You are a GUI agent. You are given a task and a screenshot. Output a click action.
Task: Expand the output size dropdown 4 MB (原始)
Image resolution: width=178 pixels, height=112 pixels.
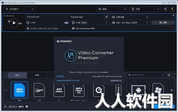(x=90, y=23)
